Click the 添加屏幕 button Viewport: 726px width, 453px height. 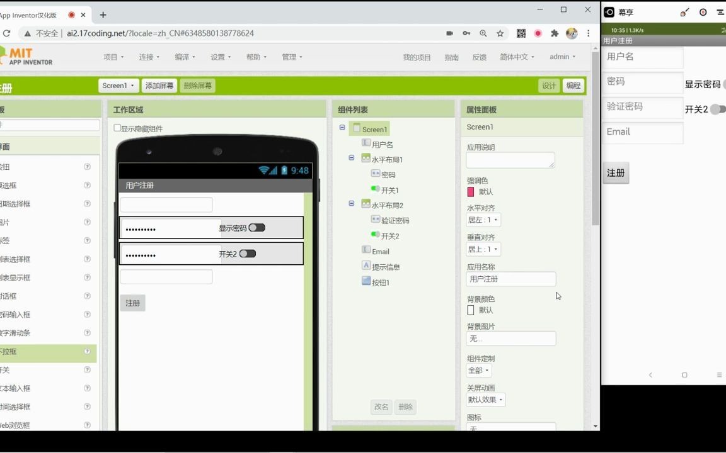tap(159, 85)
